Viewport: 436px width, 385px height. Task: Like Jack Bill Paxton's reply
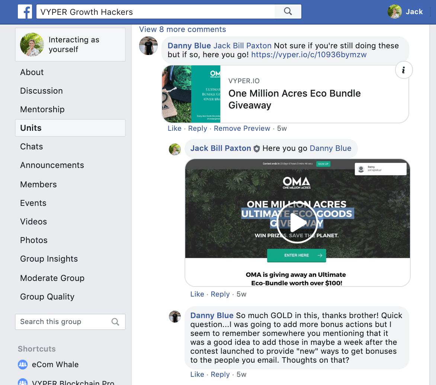coord(197,294)
